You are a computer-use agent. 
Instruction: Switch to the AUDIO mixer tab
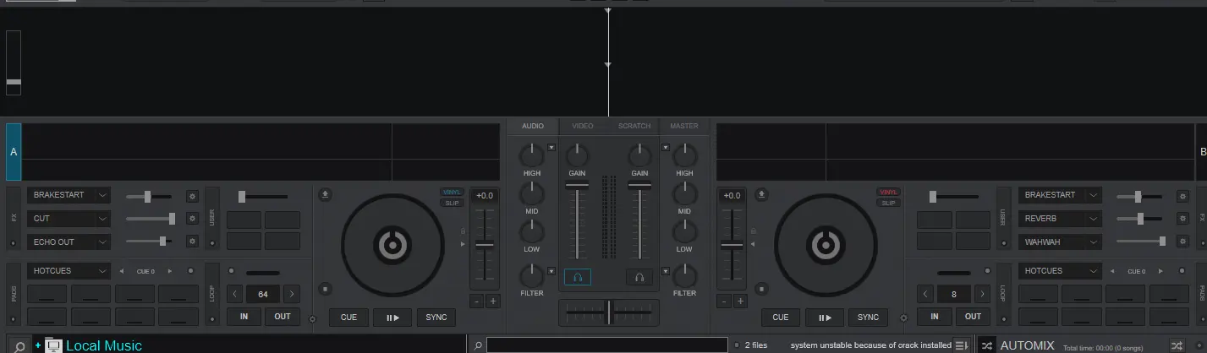pyautogui.click(x=533, y=126)
